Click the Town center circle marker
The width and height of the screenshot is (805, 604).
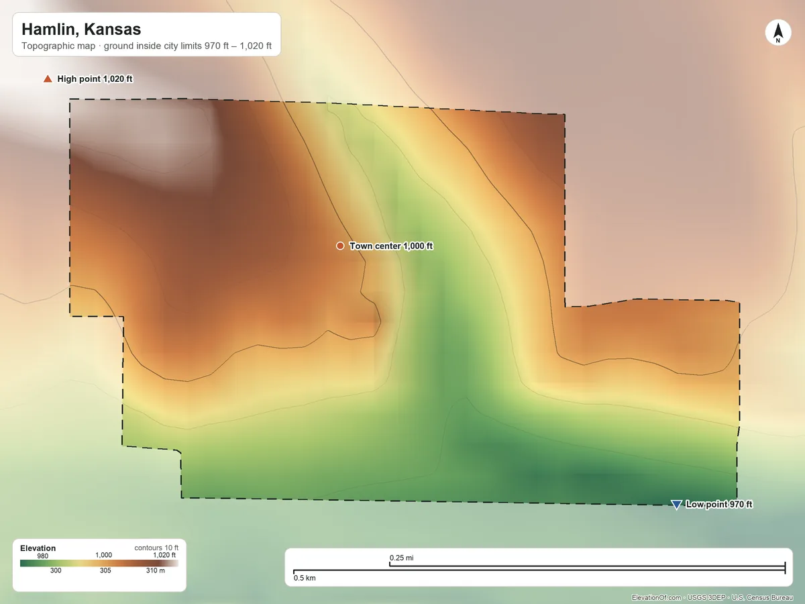click(340, 246)
